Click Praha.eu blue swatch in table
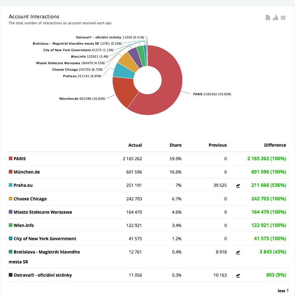 point(11,185)
